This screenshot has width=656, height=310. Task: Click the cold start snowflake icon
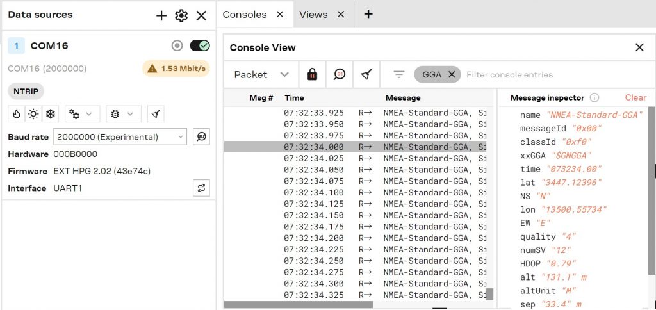click(x=50, y=114)
